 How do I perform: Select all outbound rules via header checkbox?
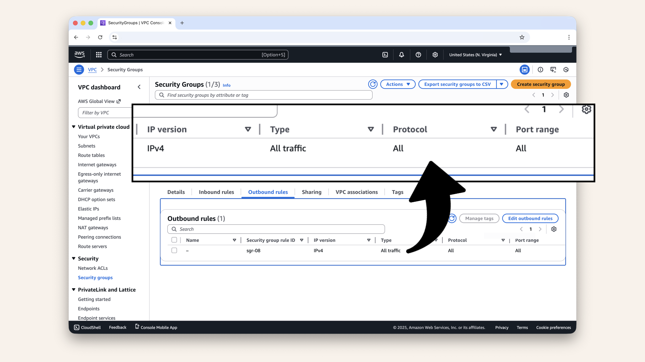pyautogui.click(x=174, y=240)
